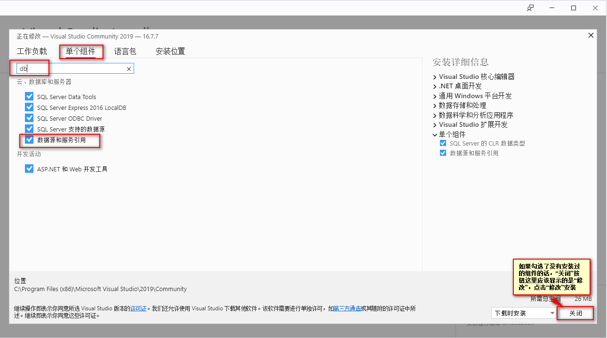Uncheck SQL Server Data Tools
Screen dimensions: 607x338
(30, 96)
